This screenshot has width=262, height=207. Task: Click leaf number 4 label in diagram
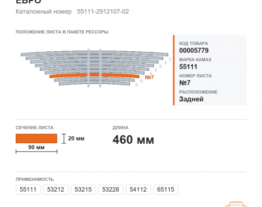coord(160,66)
